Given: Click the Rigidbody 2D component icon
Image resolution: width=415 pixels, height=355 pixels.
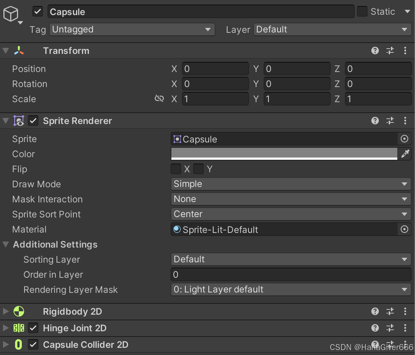Looking at the screenshot, I should tap(19, 311).
